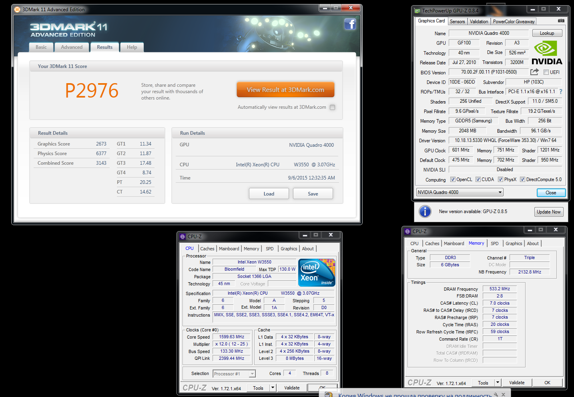Open Graphics tab in CPU-Z processor window
Screen dimensions: 574x397
pyautogui.click(x=289, y=249)
